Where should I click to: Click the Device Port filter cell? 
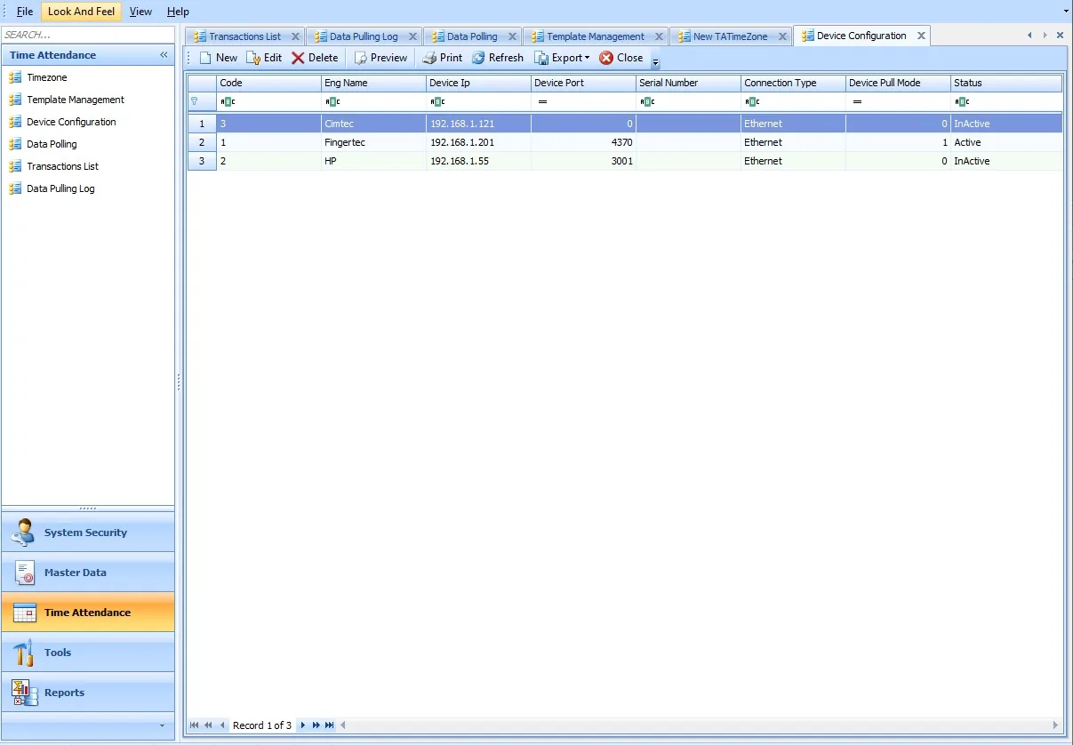pos(583,101)
